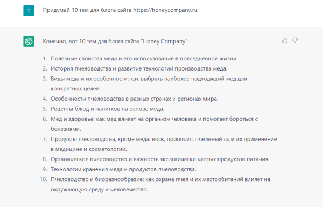This screenshot has width=323, height=216.
Task: Click the user prompt text
Action: point(120,10)
